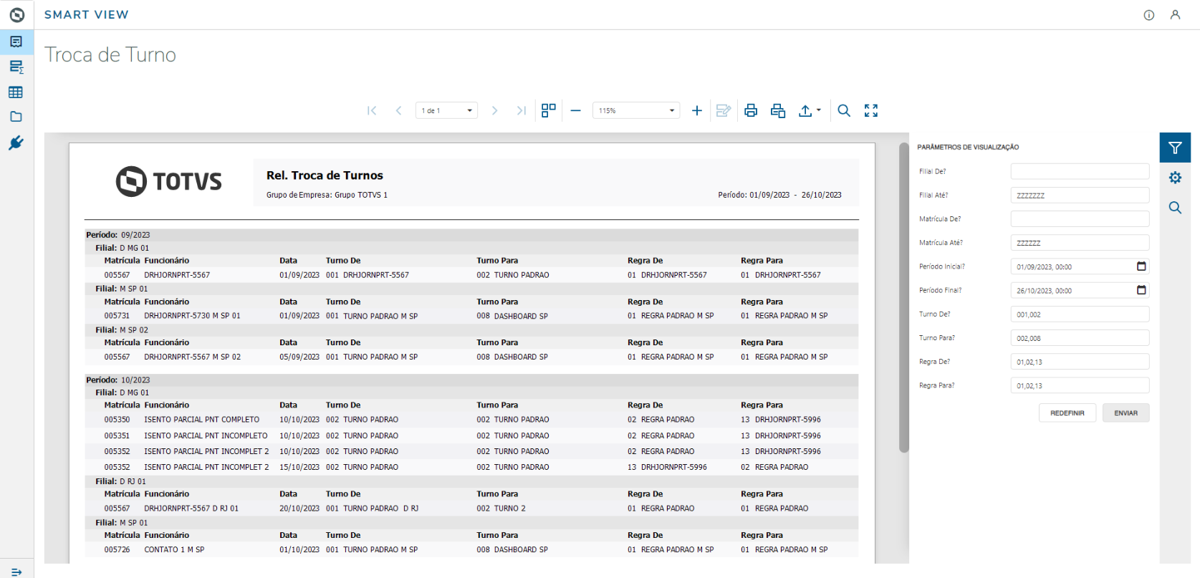Click the '002 TURNO 2' cell

tap(501, 509)
